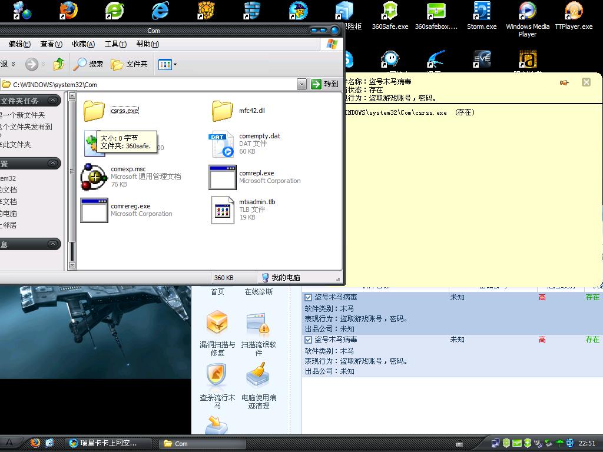Viewport: 603px width, 452px height.
Task: Select the comrepl.exe file
Action: [x=254, y=177]
